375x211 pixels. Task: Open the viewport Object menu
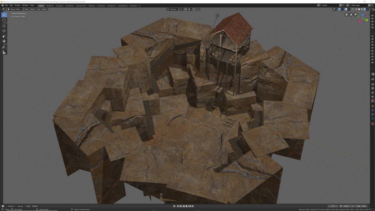(45, 9)
